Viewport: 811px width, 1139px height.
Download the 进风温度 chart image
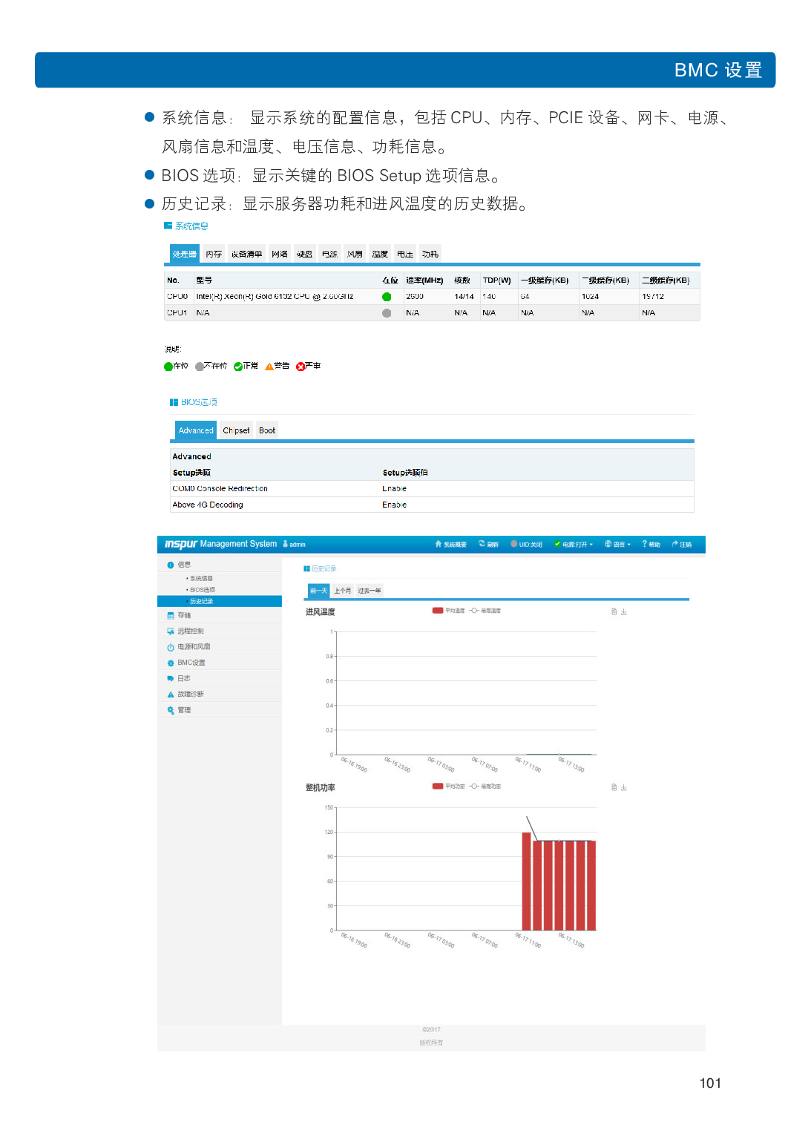624,612
